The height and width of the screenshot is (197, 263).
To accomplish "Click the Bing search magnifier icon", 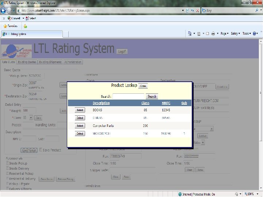I will pyautogui.click(x=257, y=10).
